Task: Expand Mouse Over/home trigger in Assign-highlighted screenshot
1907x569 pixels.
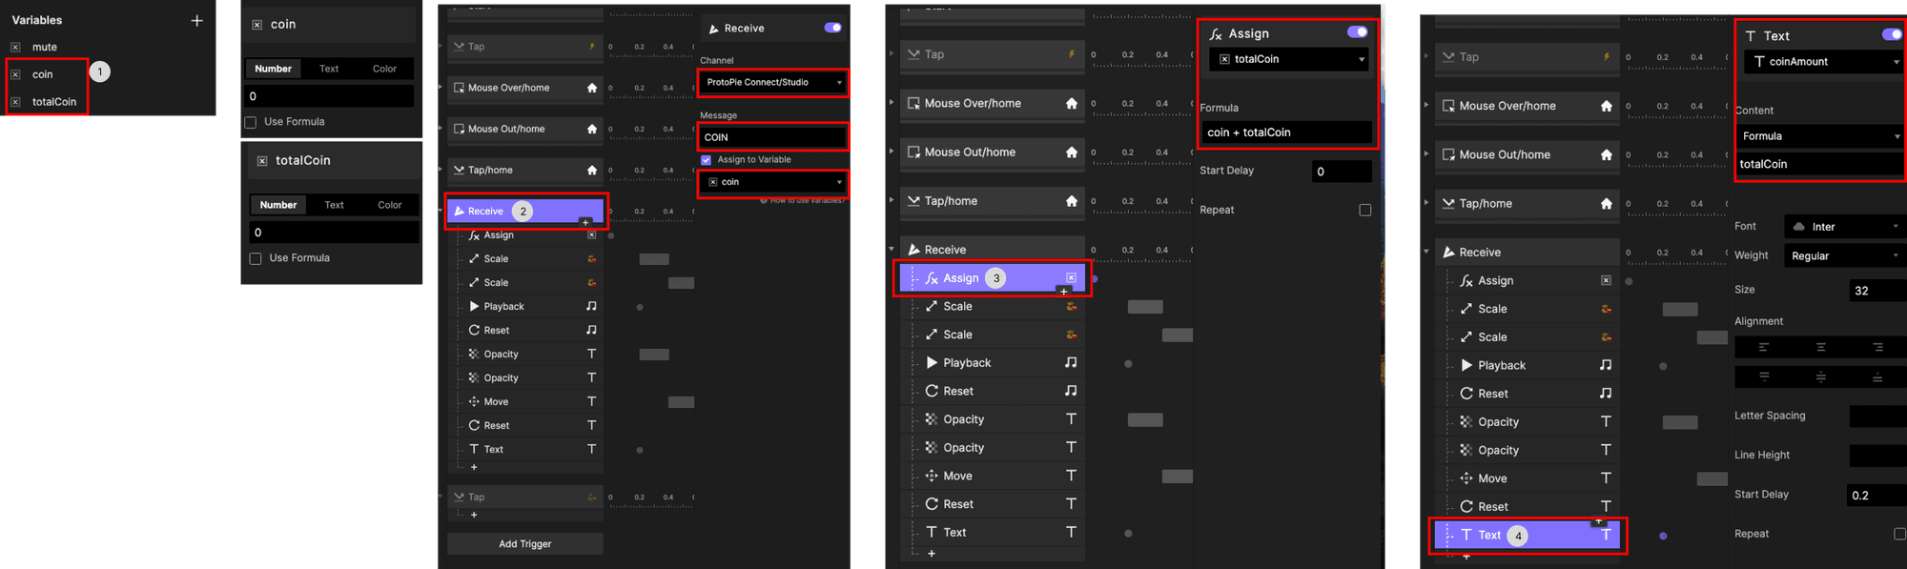Action: [892, 102]
